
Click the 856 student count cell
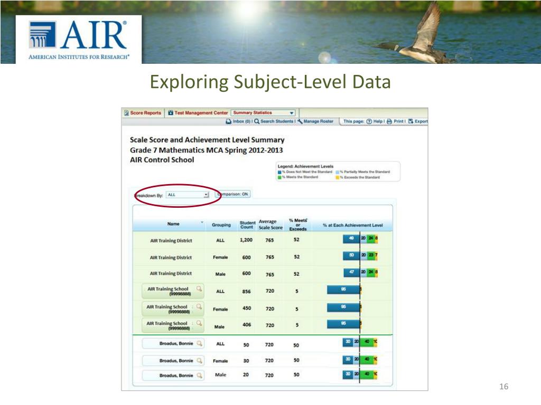click(x=246, y=291)
